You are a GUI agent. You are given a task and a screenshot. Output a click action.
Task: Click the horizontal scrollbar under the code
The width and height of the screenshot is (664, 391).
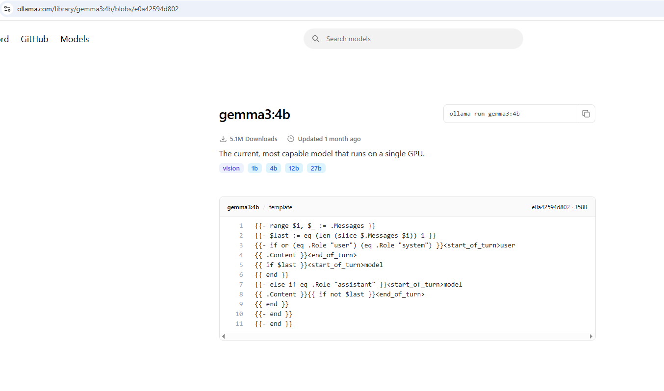click(x=407, y=336)
